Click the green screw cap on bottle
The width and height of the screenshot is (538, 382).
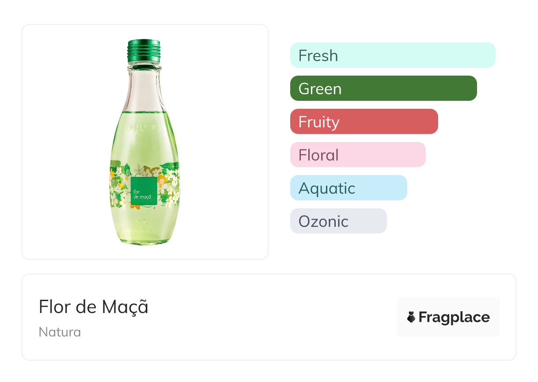click(x=144, y=51)
